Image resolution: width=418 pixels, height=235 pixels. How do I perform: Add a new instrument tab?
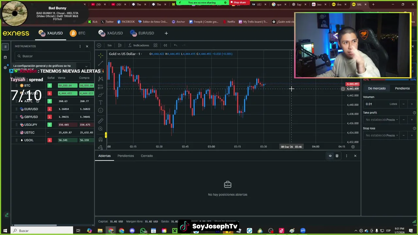tap(166, 33)
